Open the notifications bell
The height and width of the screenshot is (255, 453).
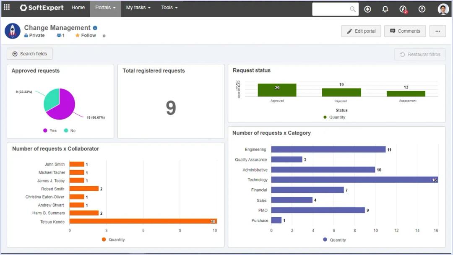coord(385,9)
